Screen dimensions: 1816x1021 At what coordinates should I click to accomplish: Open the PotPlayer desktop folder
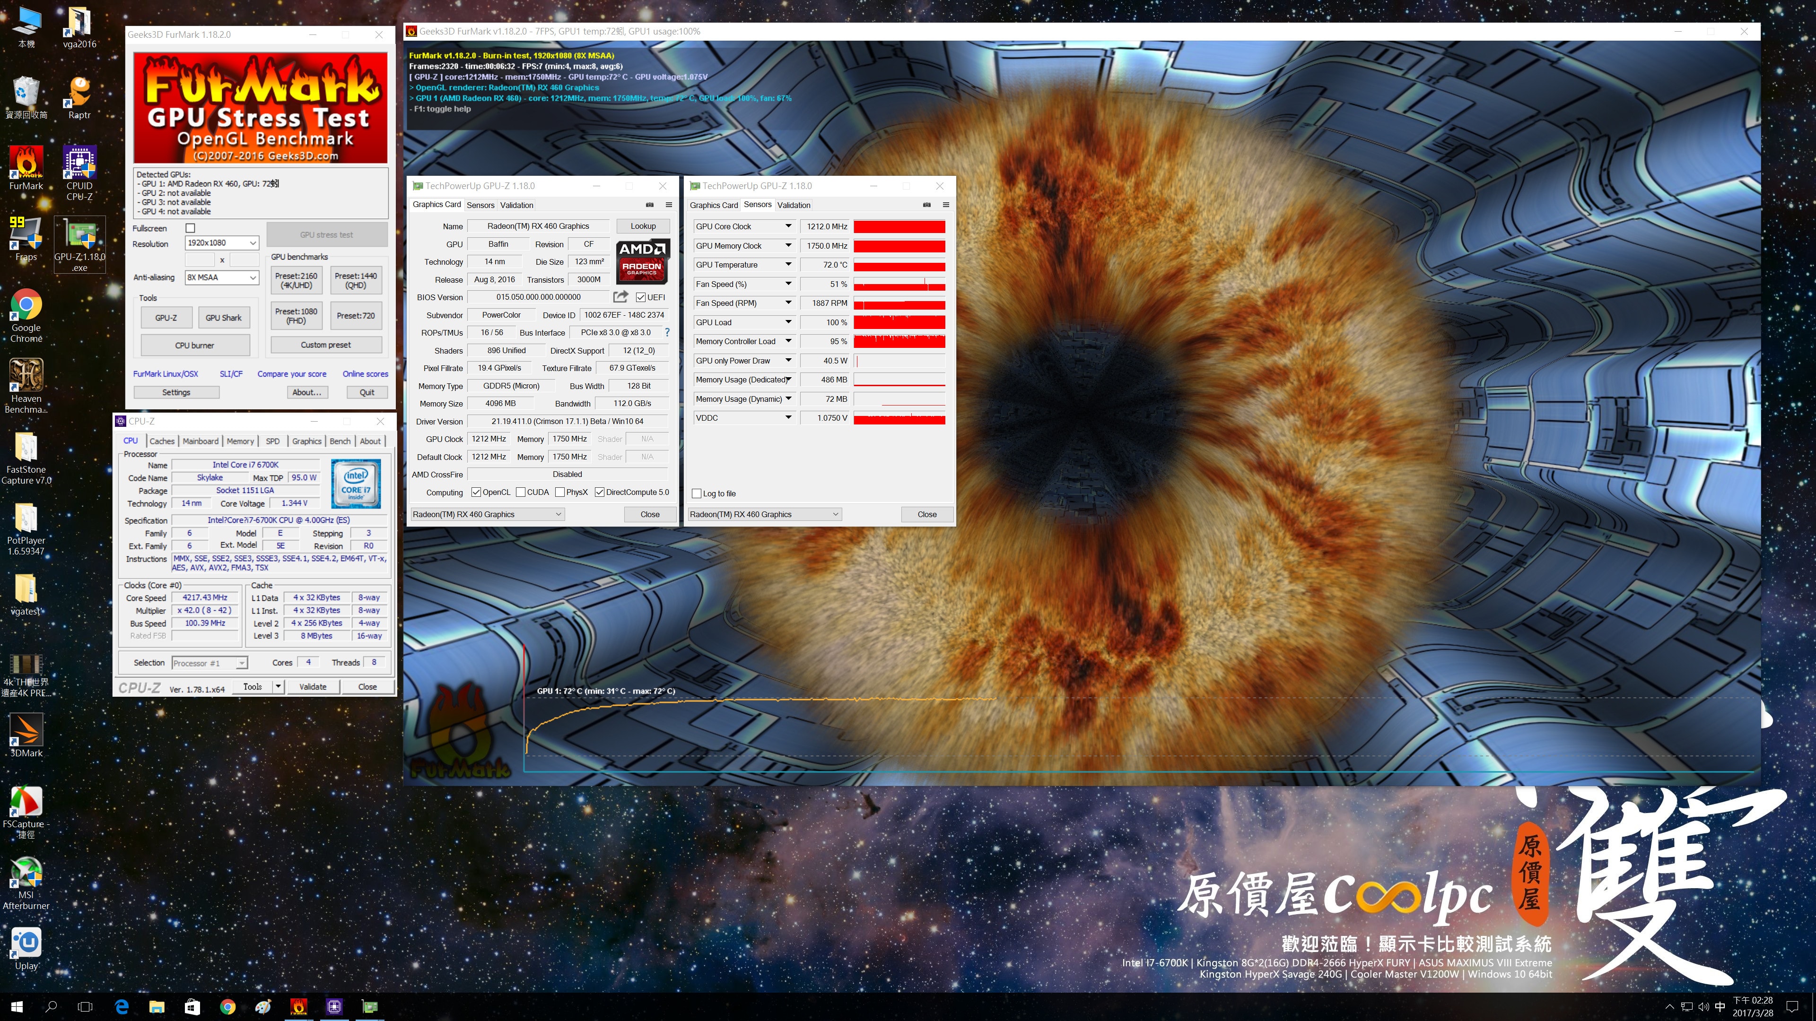[x=26, y=528]
